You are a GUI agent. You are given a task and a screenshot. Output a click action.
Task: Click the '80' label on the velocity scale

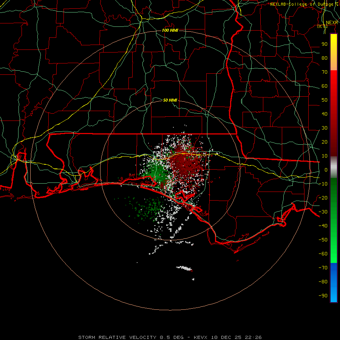325,58
